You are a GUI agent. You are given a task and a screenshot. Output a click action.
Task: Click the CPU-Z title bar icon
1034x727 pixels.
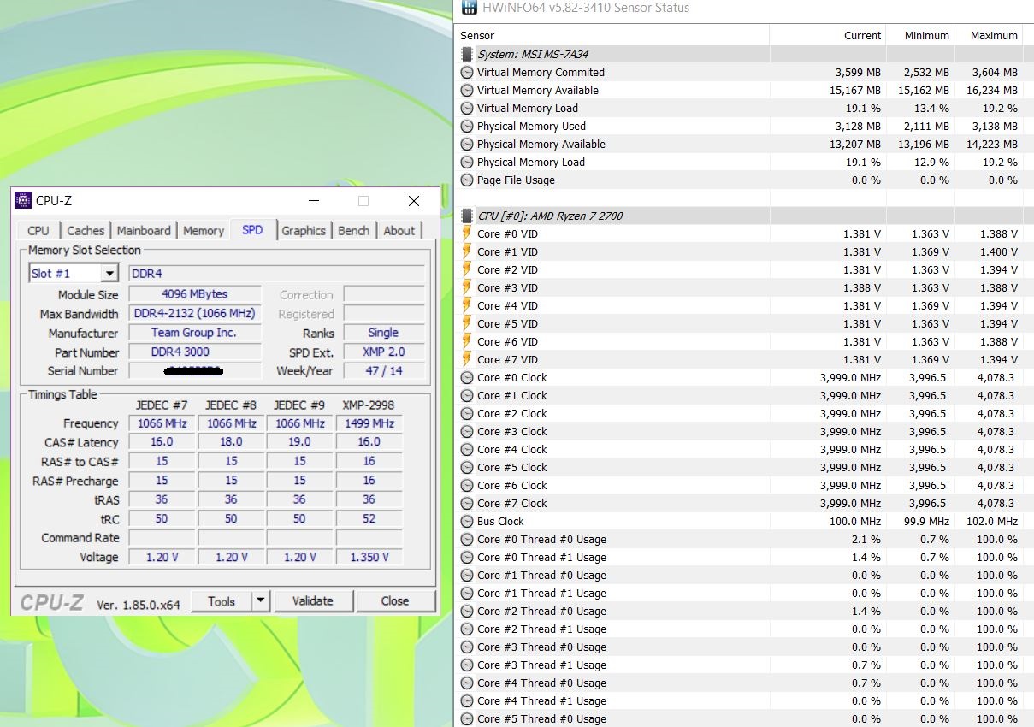23,201
